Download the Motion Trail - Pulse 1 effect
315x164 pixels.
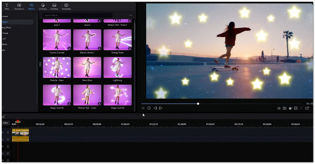(130, 21)
